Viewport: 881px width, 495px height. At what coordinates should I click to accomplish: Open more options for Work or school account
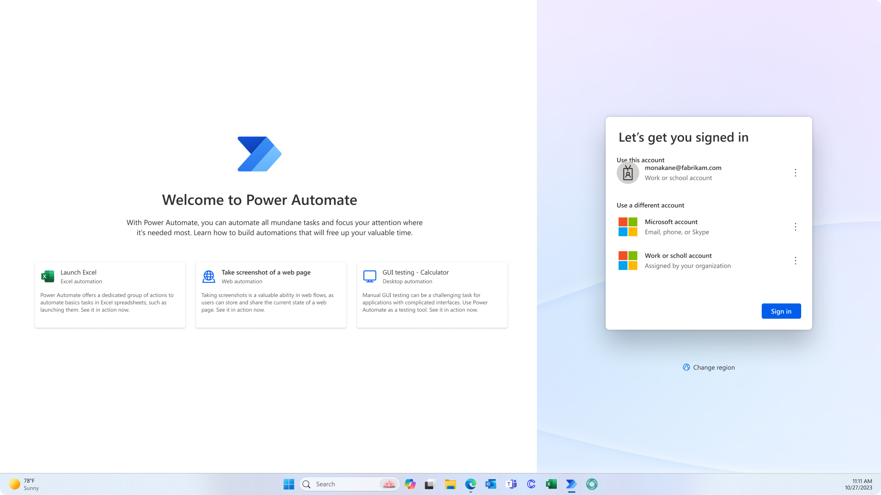[x=795, y=261]
